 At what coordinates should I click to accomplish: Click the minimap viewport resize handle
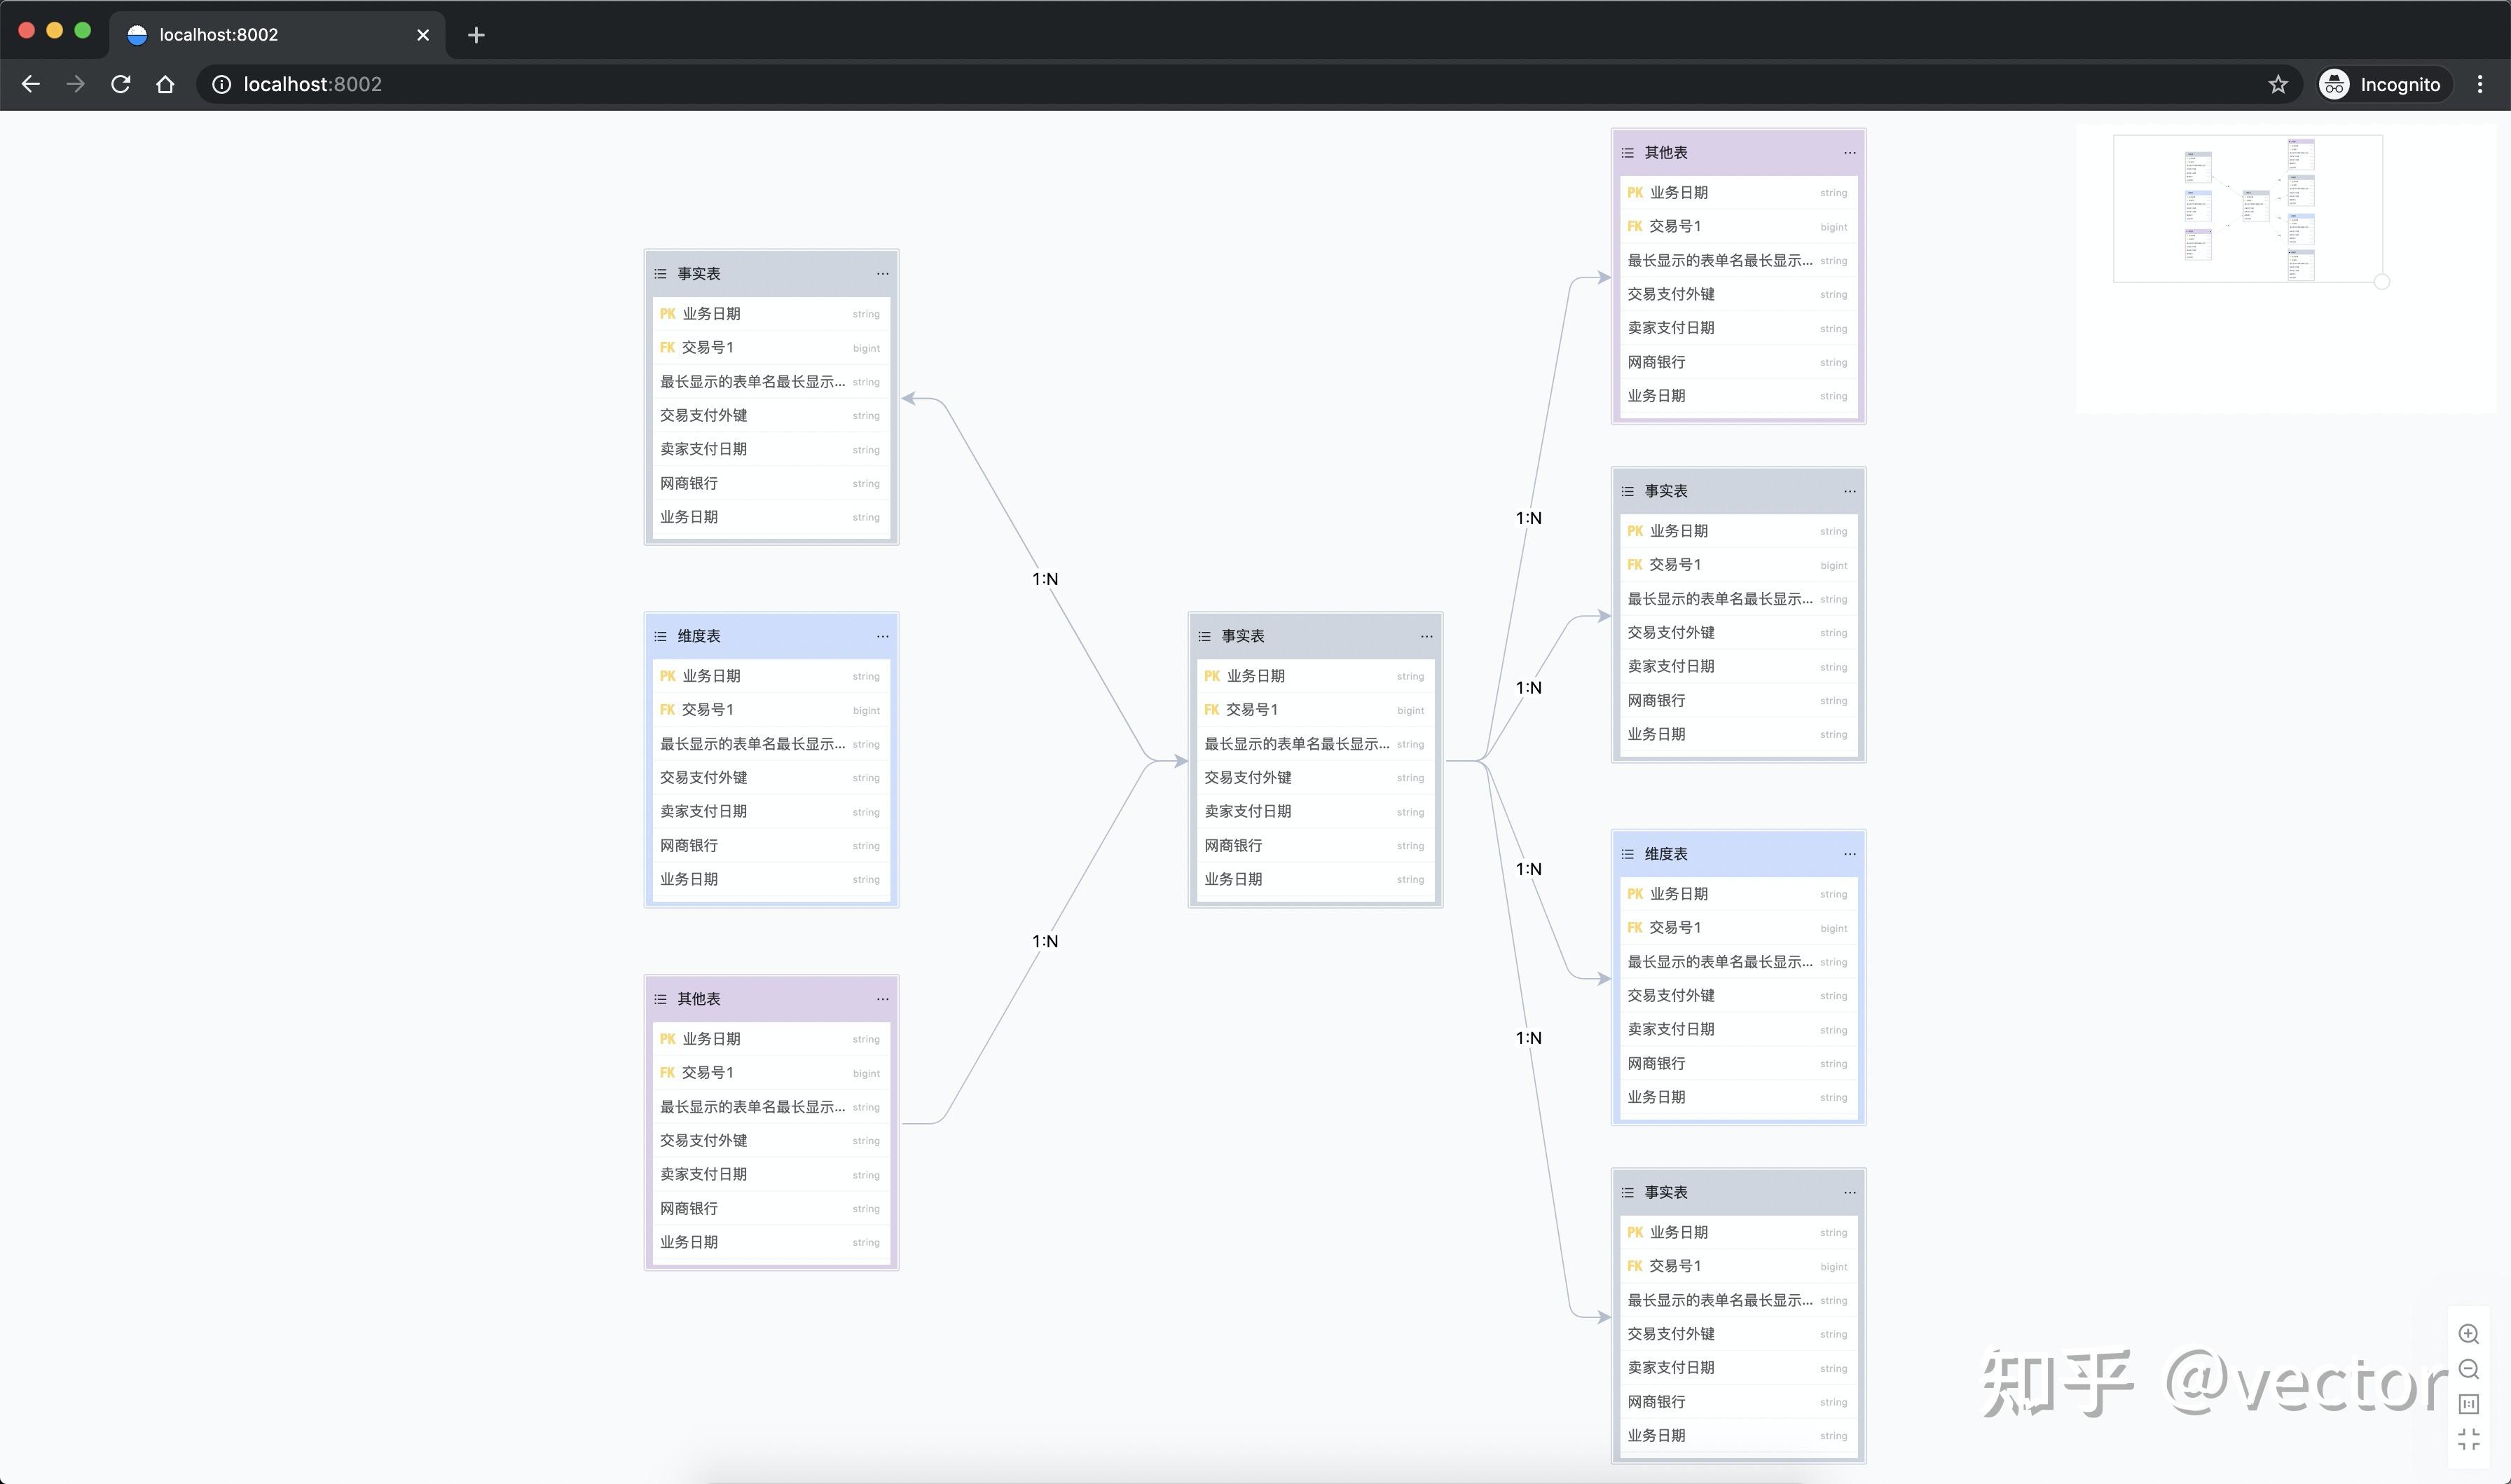pos(2382,282)
